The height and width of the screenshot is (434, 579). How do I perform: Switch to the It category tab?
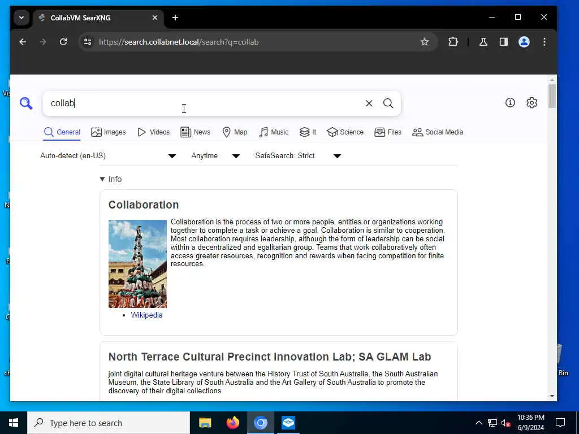pyautogui.click(x=308, y=132)
